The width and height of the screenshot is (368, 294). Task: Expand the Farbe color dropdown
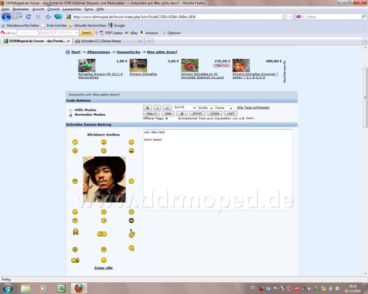[223, 108]
